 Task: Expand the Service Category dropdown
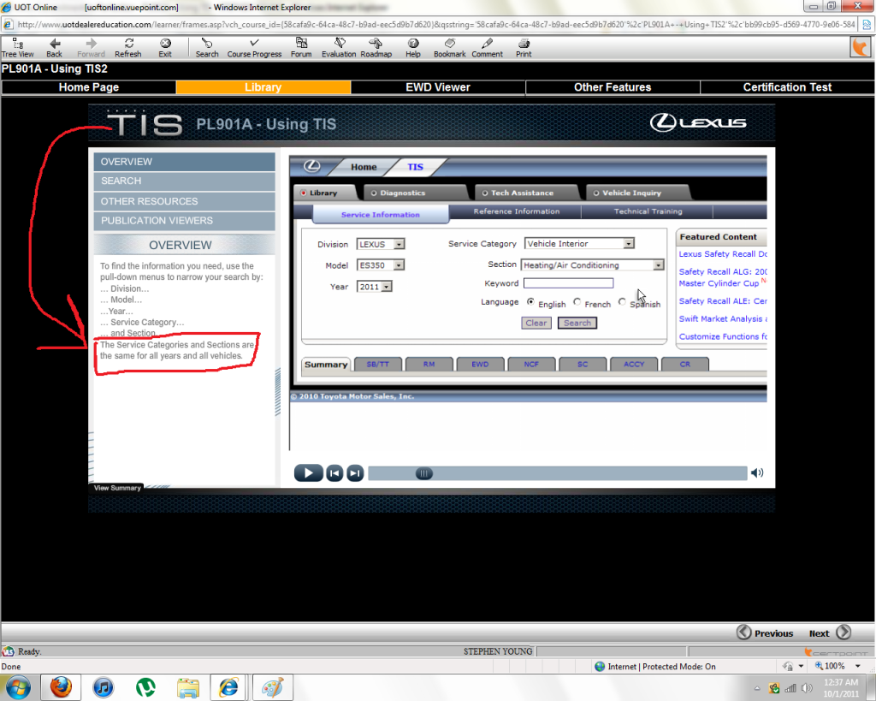(x=629, y=244)
